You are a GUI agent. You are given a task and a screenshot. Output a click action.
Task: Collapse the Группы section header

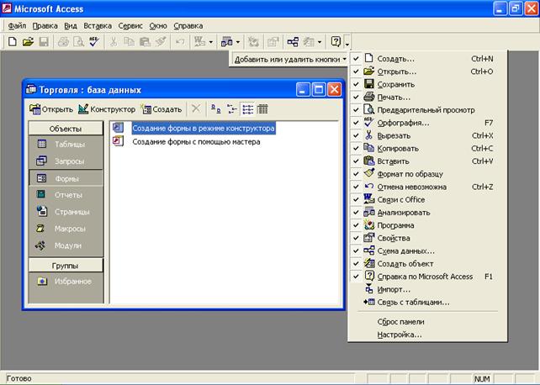[x=65, y=265]
